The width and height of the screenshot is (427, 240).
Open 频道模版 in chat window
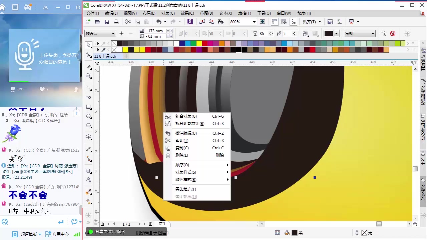[27, 234]
